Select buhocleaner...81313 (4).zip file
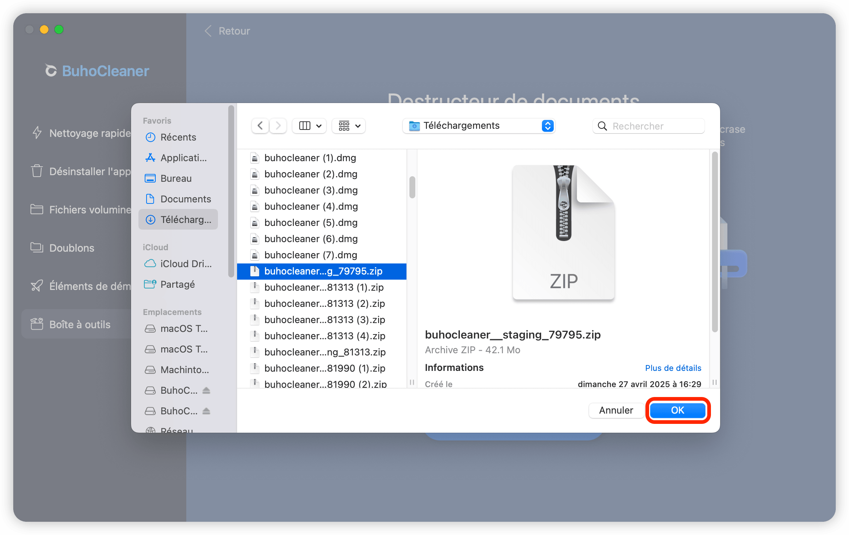 [x=322, y=336]
